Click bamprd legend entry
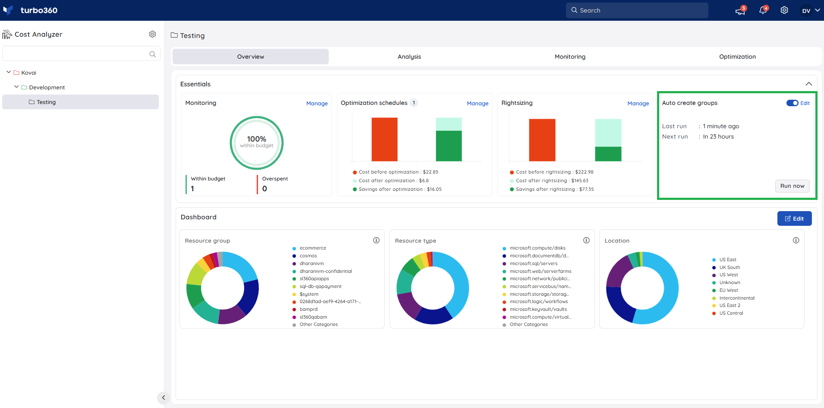Image resolution: width=824 pixels, height=408 pixels. (305, 310)
